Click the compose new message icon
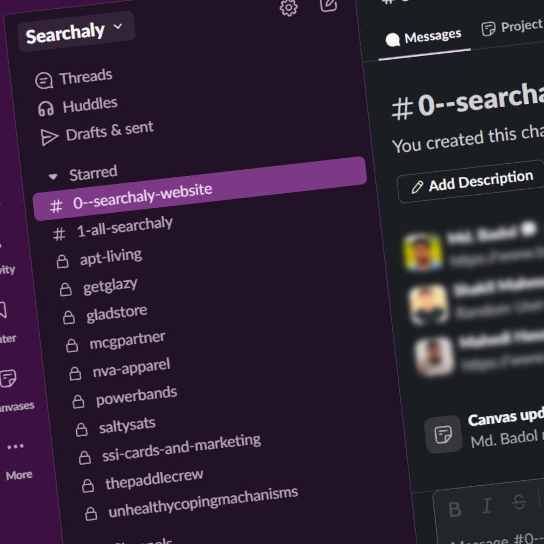This screenshot has height=544, width=544. (x=329, y=4)
